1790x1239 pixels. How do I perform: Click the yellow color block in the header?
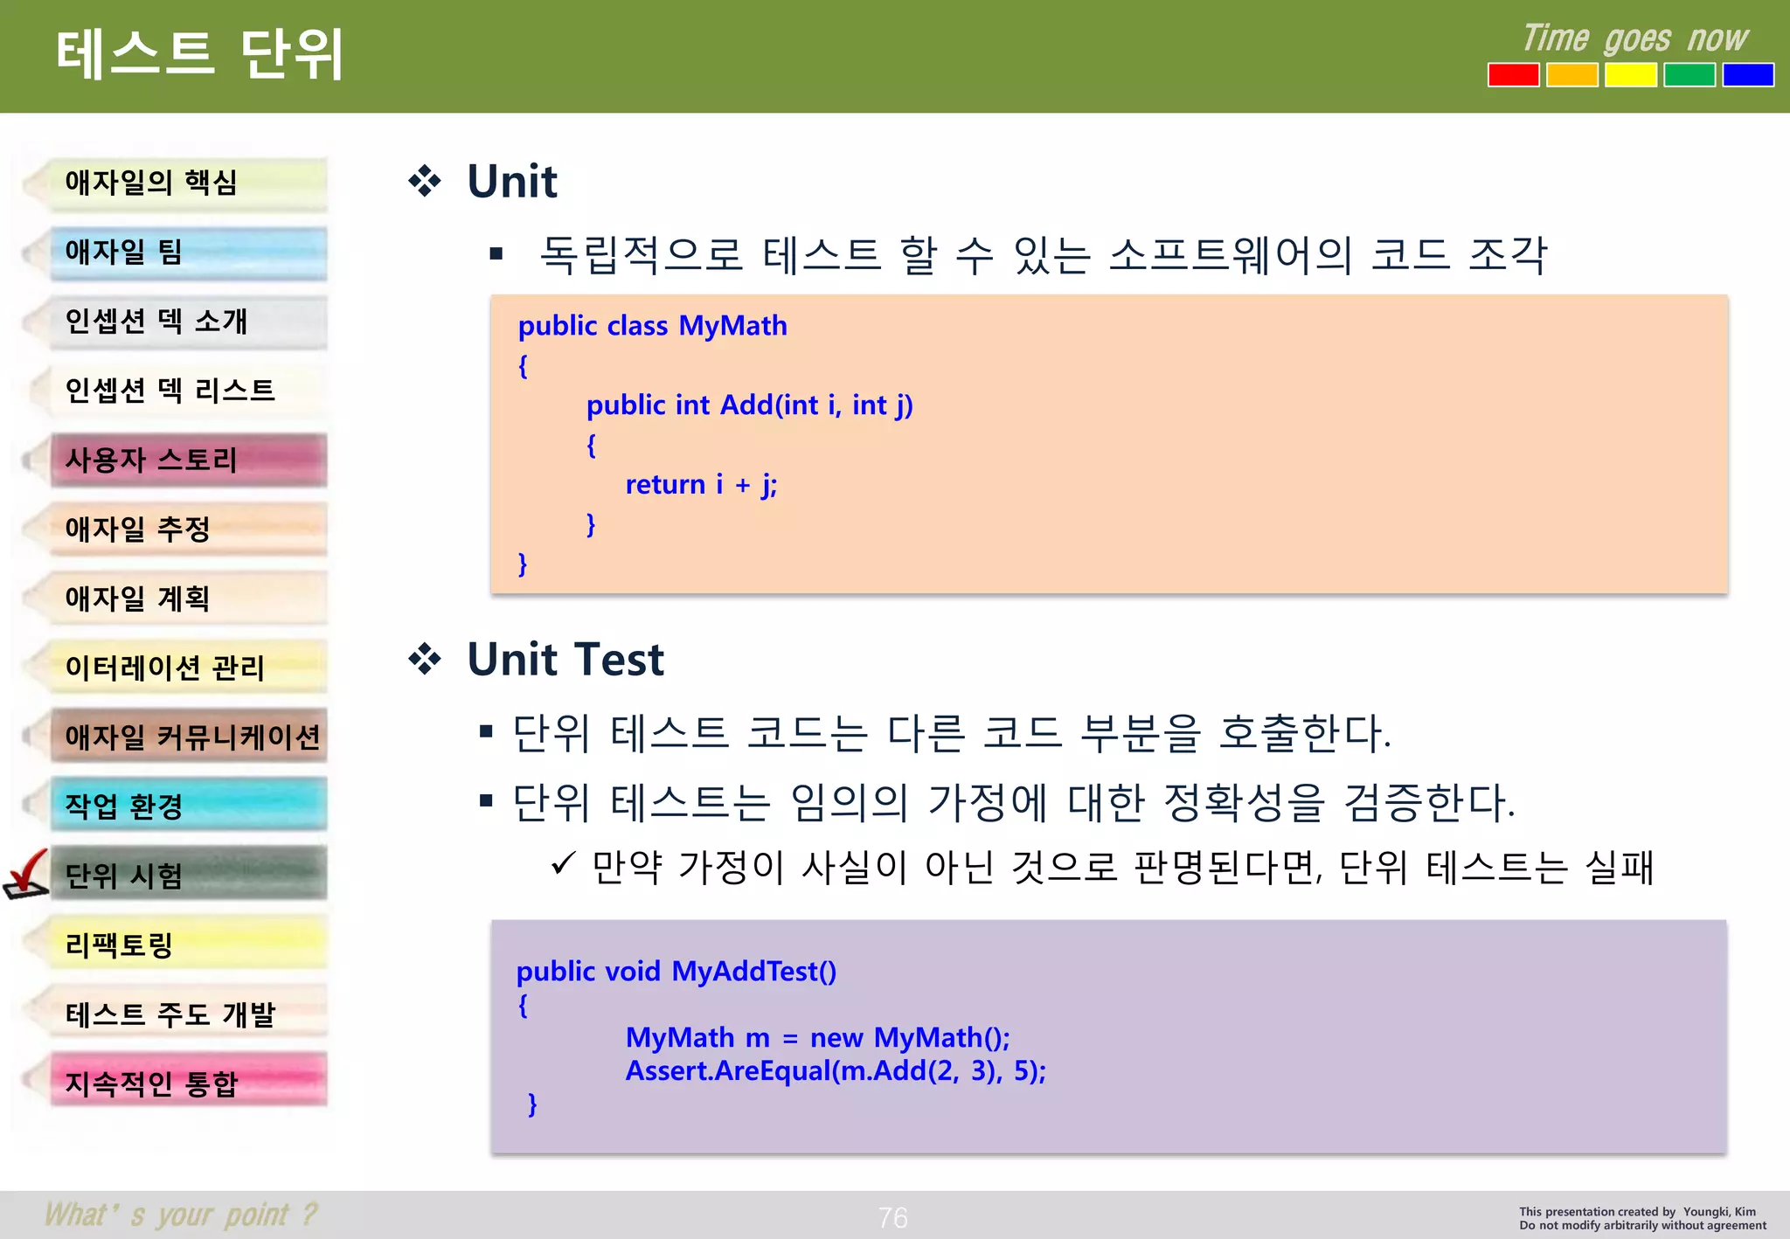pos(1630,75)
